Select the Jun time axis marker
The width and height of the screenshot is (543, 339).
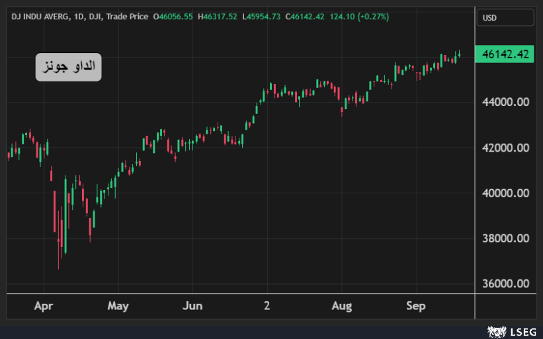(192, 306)
